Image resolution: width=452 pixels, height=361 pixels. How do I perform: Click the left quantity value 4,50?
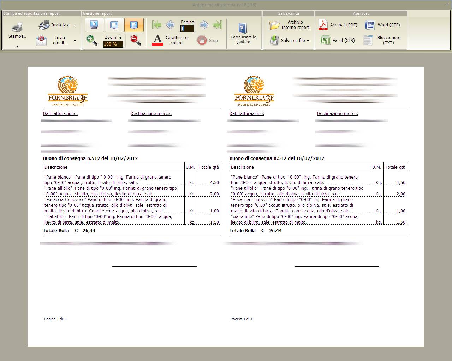pyautogui.click(x=214, y=183)
